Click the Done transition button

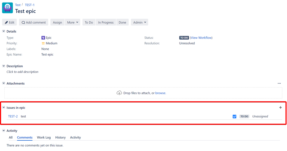122,22
